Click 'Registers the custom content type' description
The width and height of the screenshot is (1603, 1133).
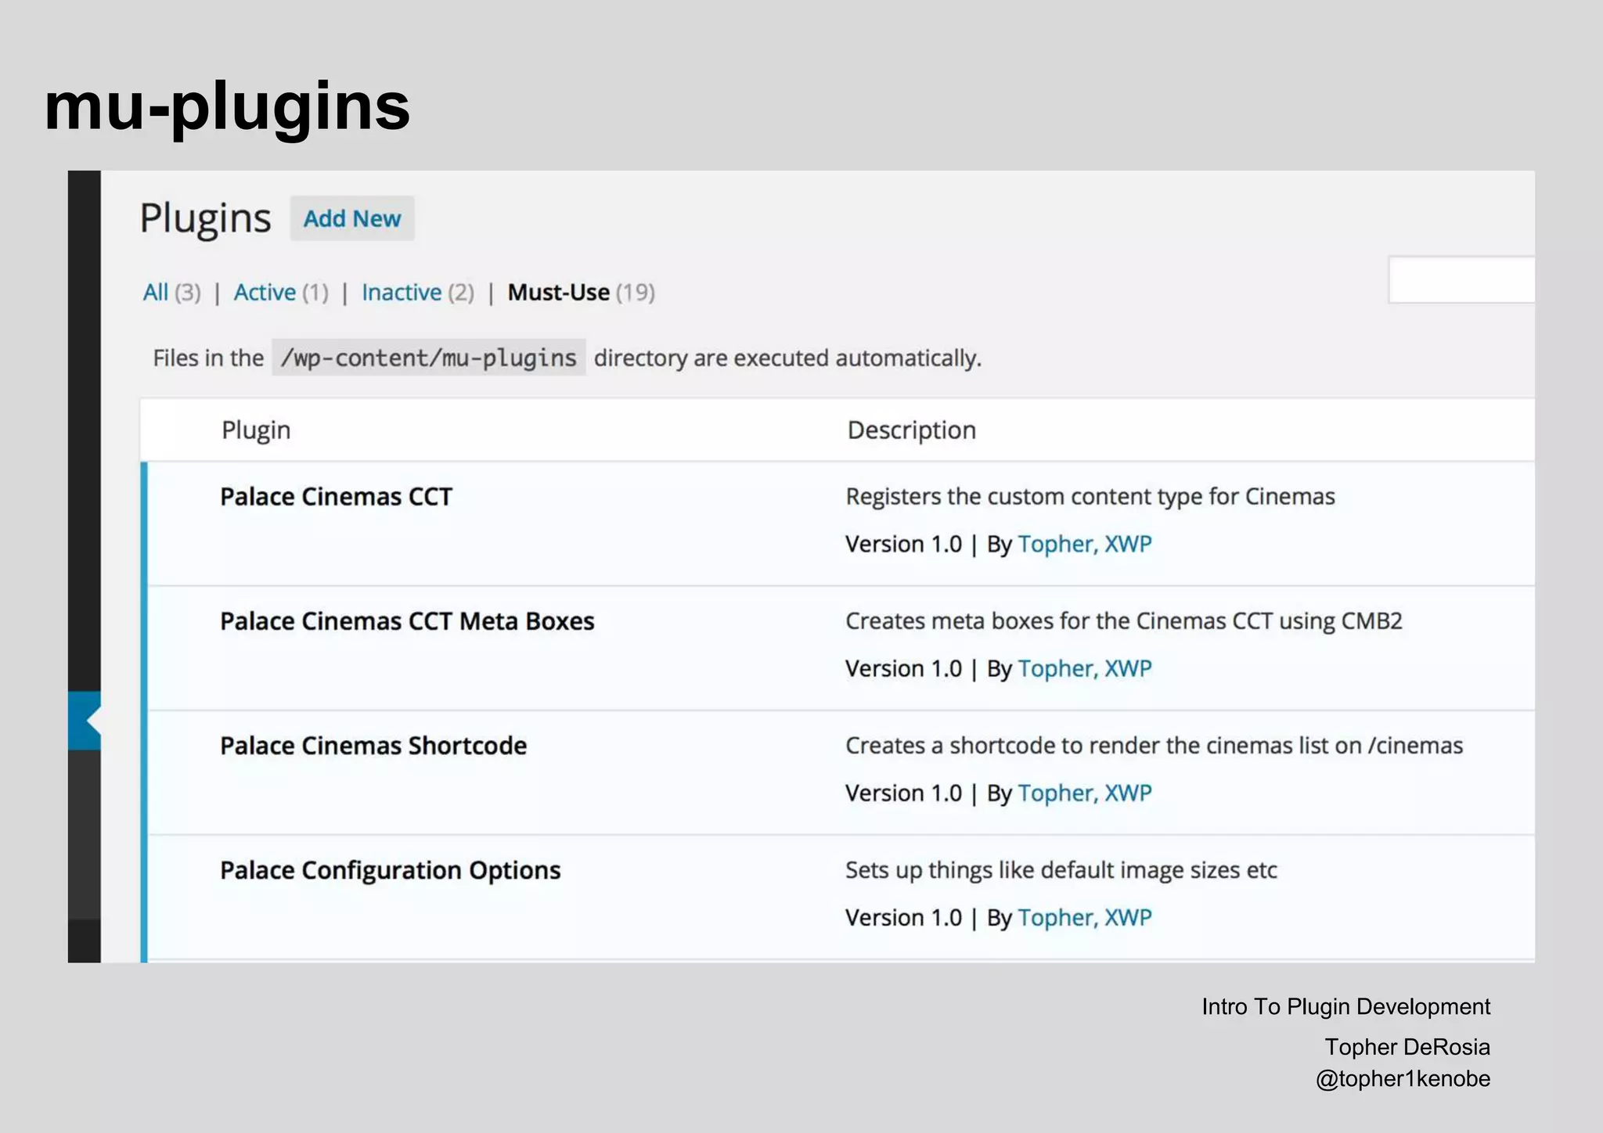tap(1090, 497)
